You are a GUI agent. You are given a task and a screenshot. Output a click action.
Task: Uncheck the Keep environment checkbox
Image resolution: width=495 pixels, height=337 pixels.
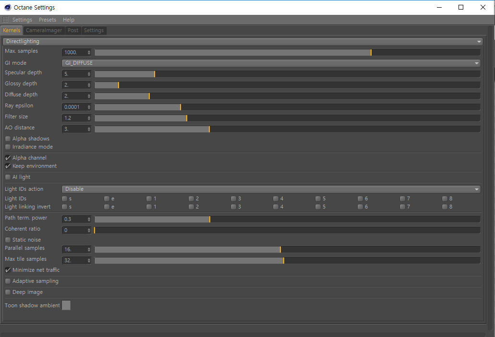8,166
